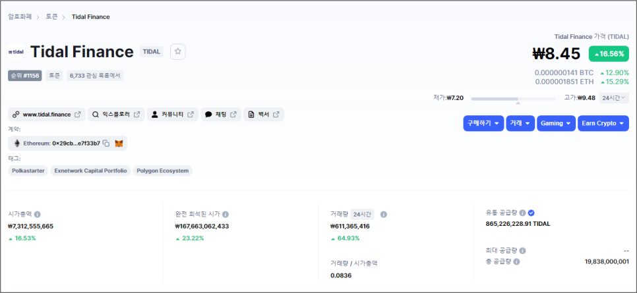637x293 pixels.
Task: Open info icon beside 유통 공급량
Action: pyautogui.click(x=523, y=213)
